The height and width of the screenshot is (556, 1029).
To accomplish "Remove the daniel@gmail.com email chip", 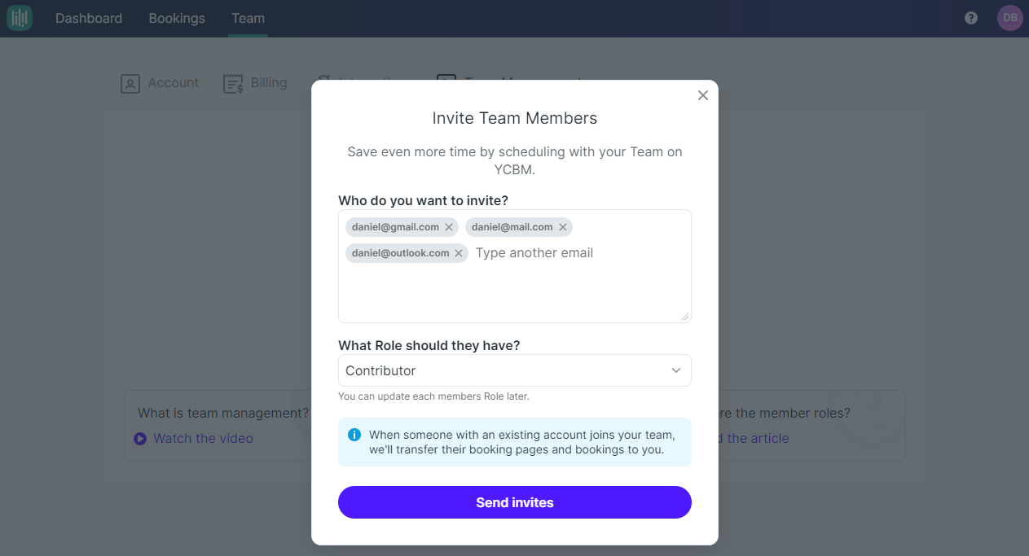I will click(x=449, y=227).
